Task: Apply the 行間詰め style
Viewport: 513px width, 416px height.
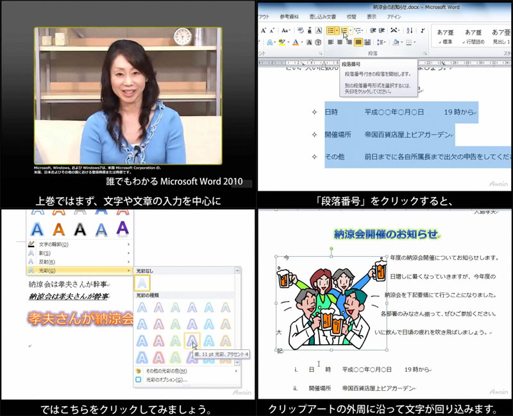Action: coord(473,36)
